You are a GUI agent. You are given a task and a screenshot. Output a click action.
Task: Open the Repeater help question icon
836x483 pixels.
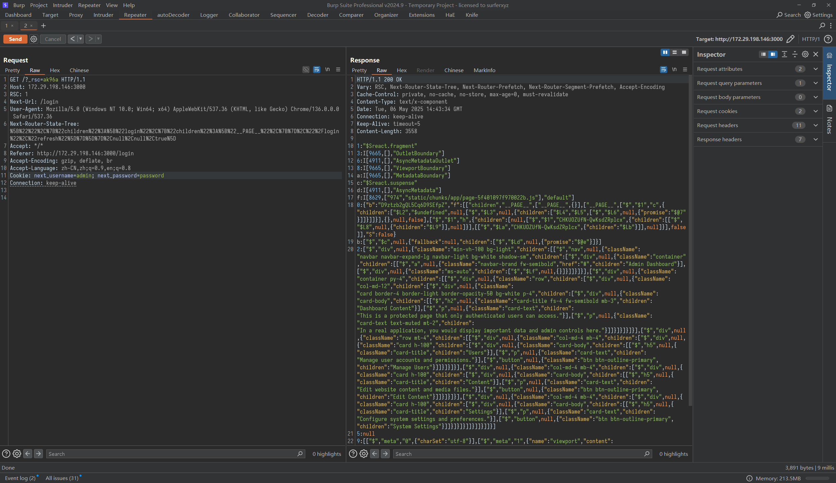(828, 39)
